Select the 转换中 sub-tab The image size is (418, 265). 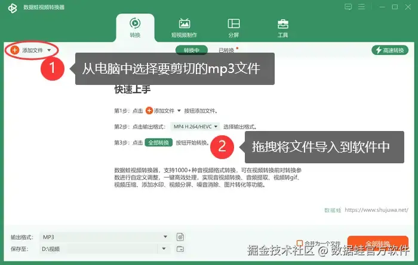[x=192, y=50]
